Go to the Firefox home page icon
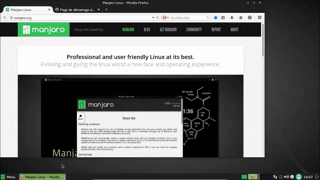Image resolution: width=320 pixels, height=180 pixels. [241, 18]
